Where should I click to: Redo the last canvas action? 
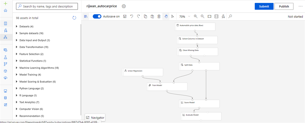139,17
